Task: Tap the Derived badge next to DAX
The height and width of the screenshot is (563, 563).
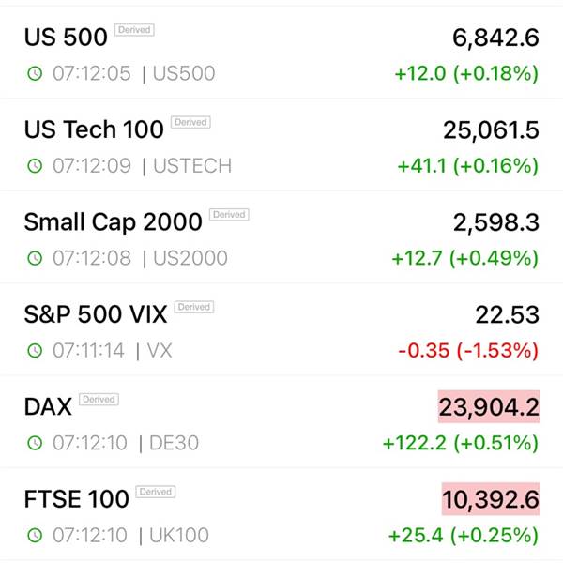Action: pos(99,400)
